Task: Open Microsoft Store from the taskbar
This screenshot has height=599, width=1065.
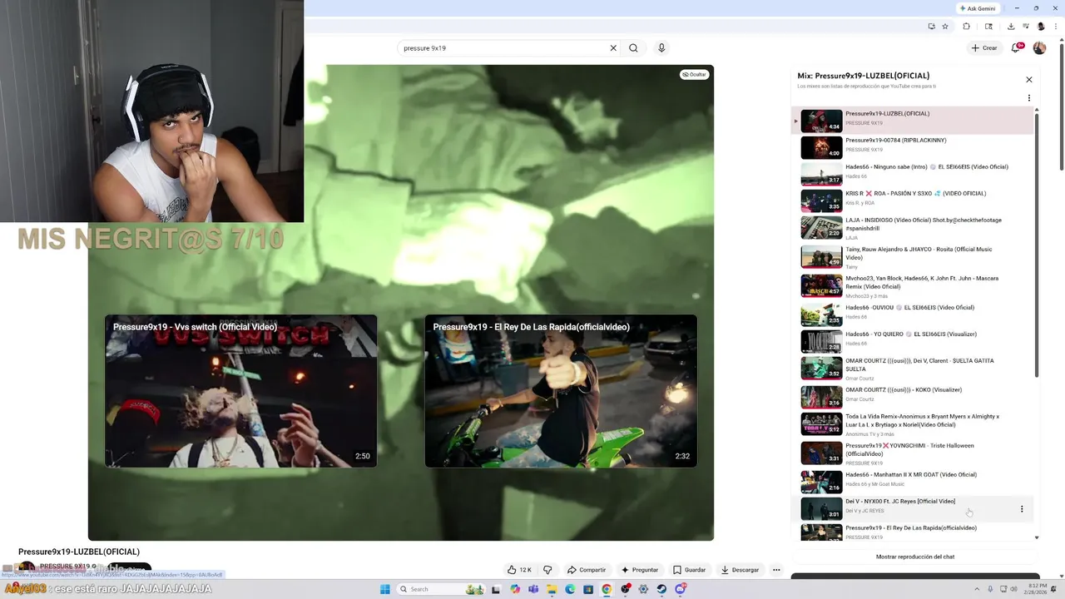Action: tap(588, 589)
